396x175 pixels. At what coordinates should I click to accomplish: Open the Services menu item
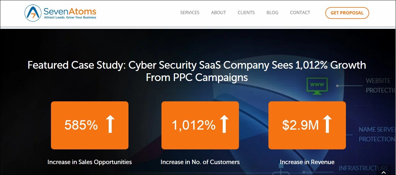tap(190, 13)
